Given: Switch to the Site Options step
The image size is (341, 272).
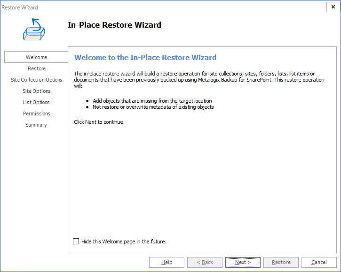Looking at the screenshot, I should 37,91.
